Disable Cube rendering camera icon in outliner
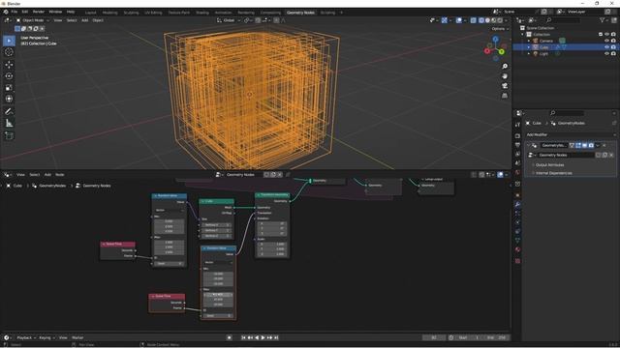Viewport: 620px width, 348px height. [613, 47]
